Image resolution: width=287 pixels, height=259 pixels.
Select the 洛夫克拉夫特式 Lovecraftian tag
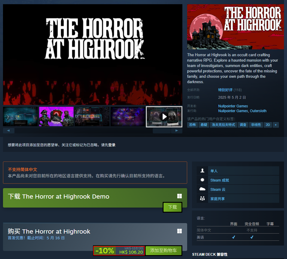tap(223, 125)
